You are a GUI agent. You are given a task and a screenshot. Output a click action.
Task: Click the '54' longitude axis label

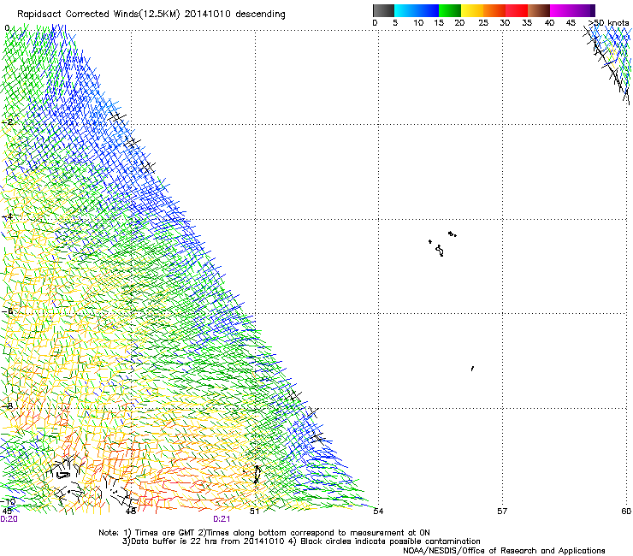(378, 512)
